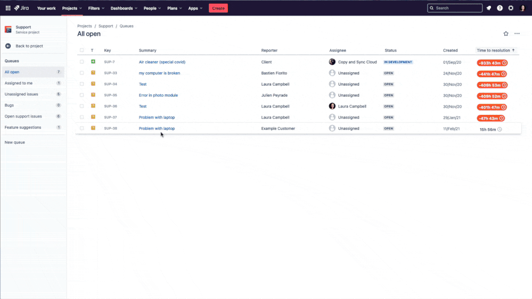Click the -441h 47m SLA badge
Viewport: 532px width, 299px height.
[492, 74]
